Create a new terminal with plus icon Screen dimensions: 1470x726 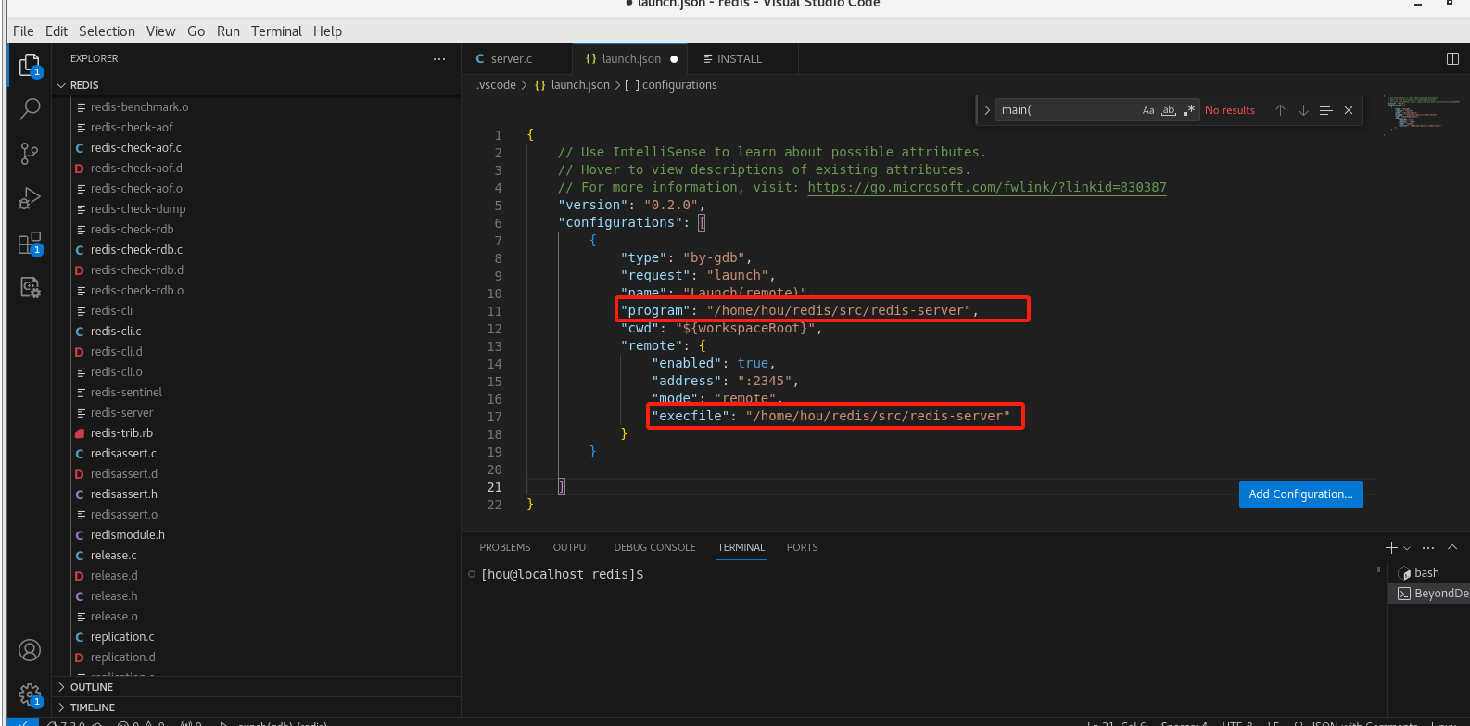coord(1391,547)
